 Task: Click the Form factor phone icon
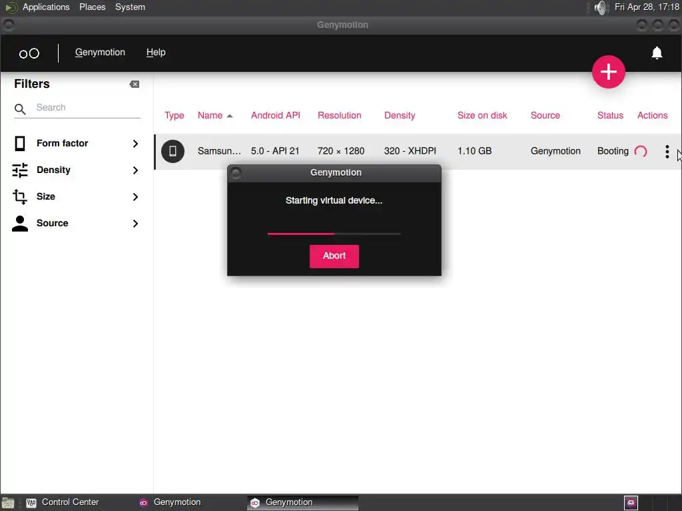[x=19, y=144]
